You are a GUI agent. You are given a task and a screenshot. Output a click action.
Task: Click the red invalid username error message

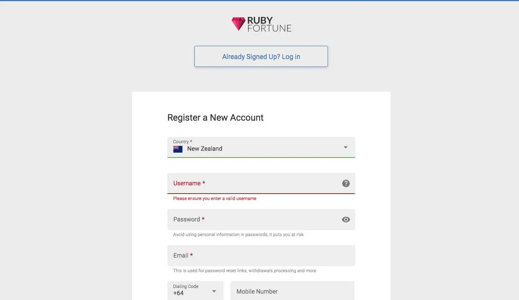214,198
